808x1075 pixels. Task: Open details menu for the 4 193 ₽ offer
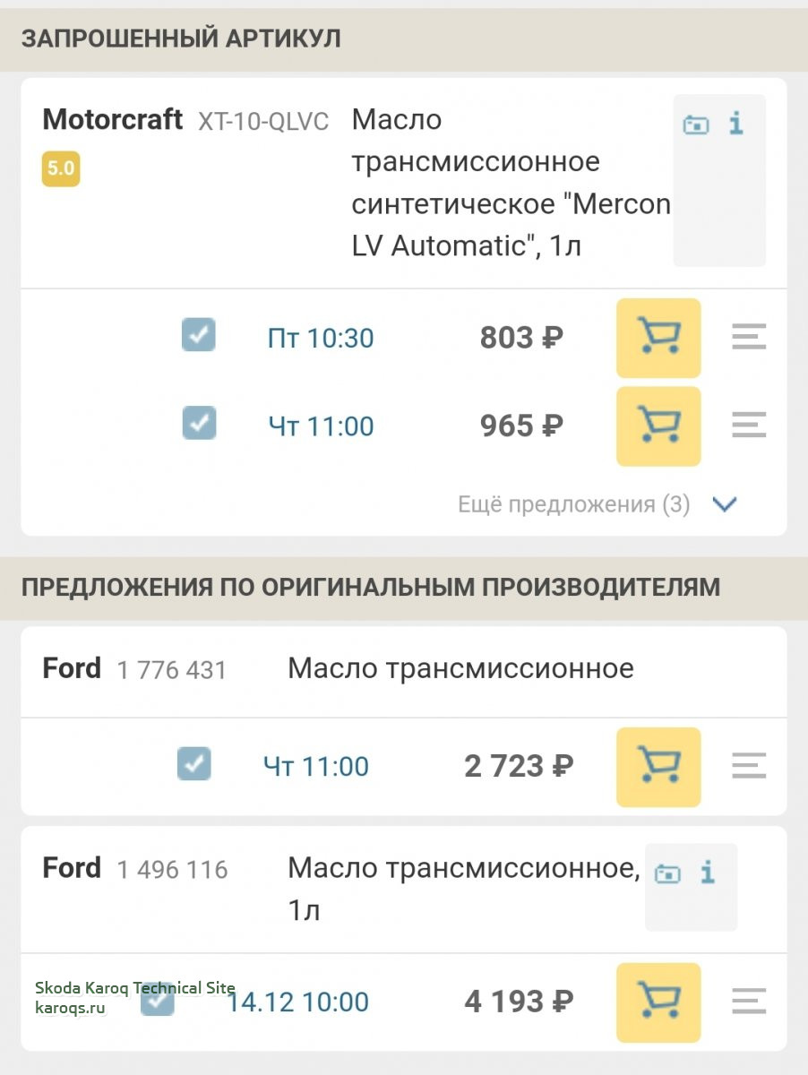749,1001
